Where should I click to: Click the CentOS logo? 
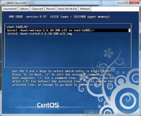click(48, 105)
